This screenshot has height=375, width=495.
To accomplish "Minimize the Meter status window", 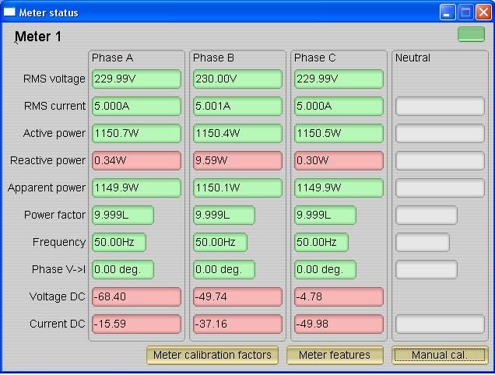I will pyautogui.click(x=447, y=12).
